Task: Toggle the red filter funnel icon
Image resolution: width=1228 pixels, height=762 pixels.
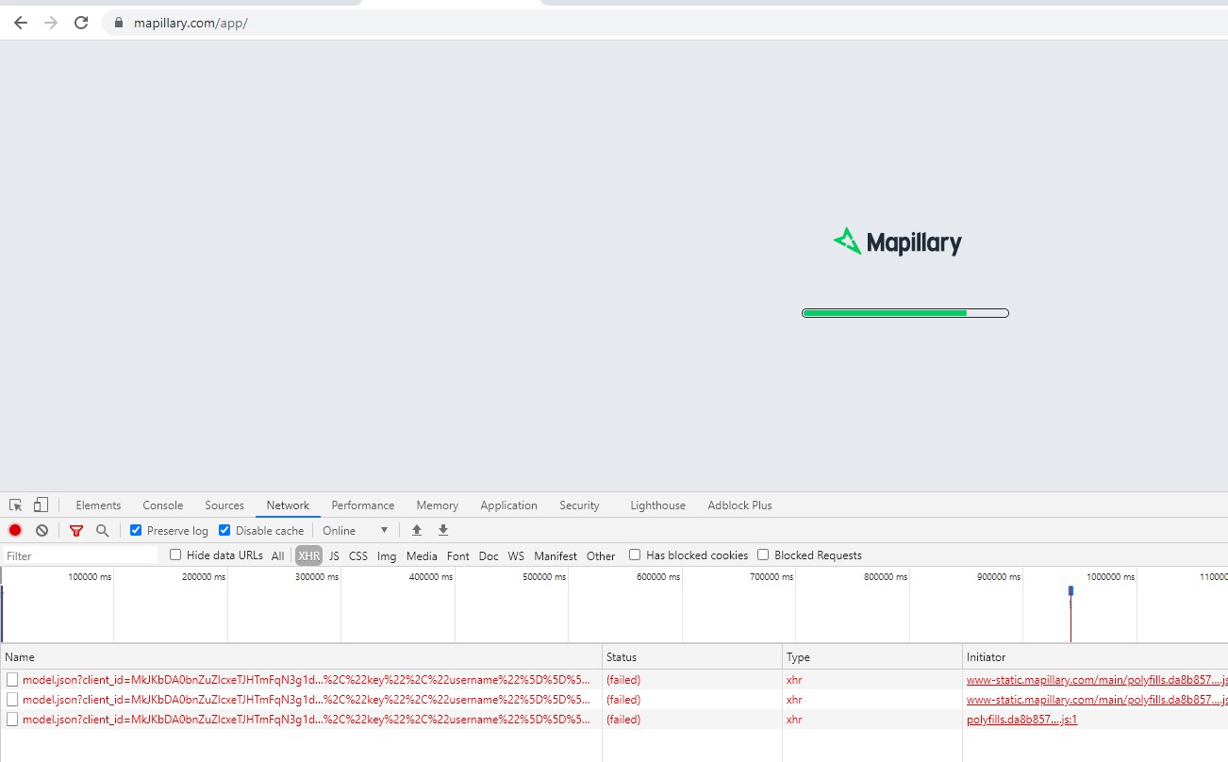Action: (76, 531)
